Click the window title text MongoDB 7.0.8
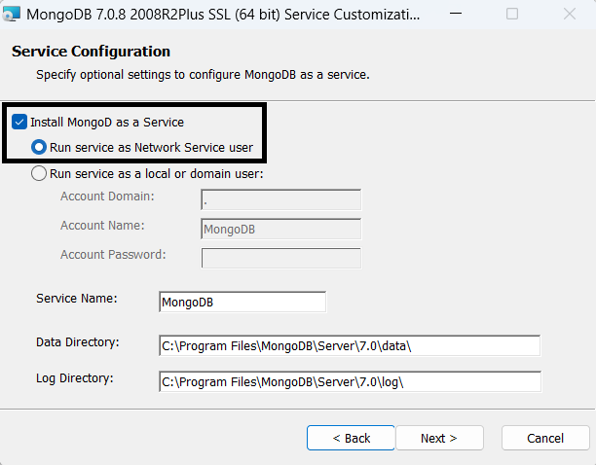Screen dimensions: 596x465 click(223, 15)
